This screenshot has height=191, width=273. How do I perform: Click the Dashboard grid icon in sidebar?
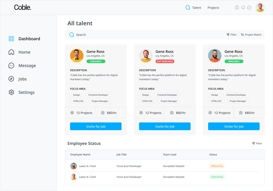click(11, 39)
